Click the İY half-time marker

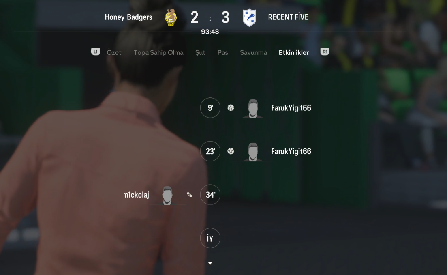pyautogui.click(x=210, y=238)
